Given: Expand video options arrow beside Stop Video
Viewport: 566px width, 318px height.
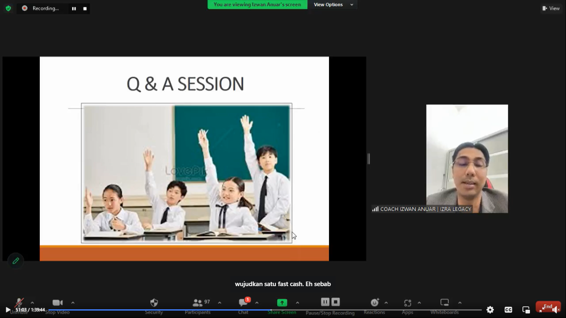Looking at the screenshot, I should pos(73,303).
